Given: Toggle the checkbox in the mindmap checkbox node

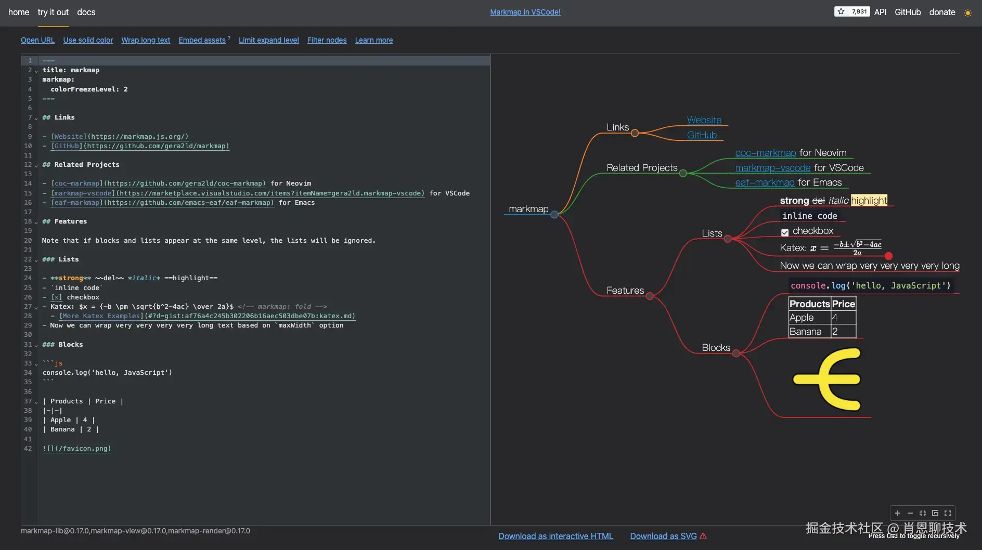Looking at the screenshot, I should [785, 232].
